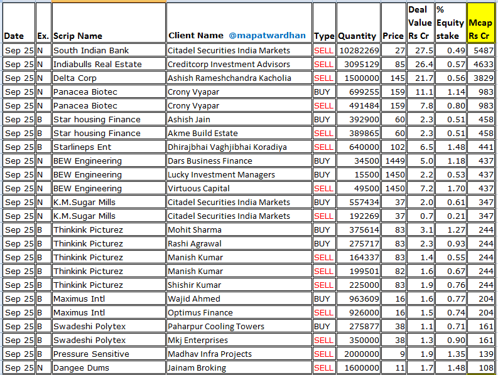This screenshot has width=498, height=375.
Task: Select the Date column header
Action: pos(19,23)
